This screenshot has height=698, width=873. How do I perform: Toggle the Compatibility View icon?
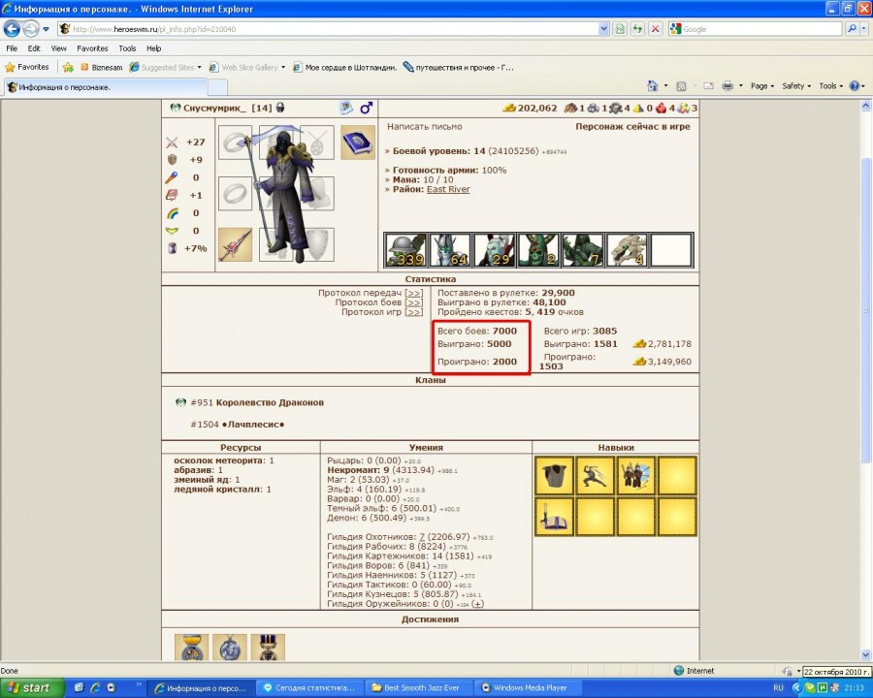(x=620, y=29)
